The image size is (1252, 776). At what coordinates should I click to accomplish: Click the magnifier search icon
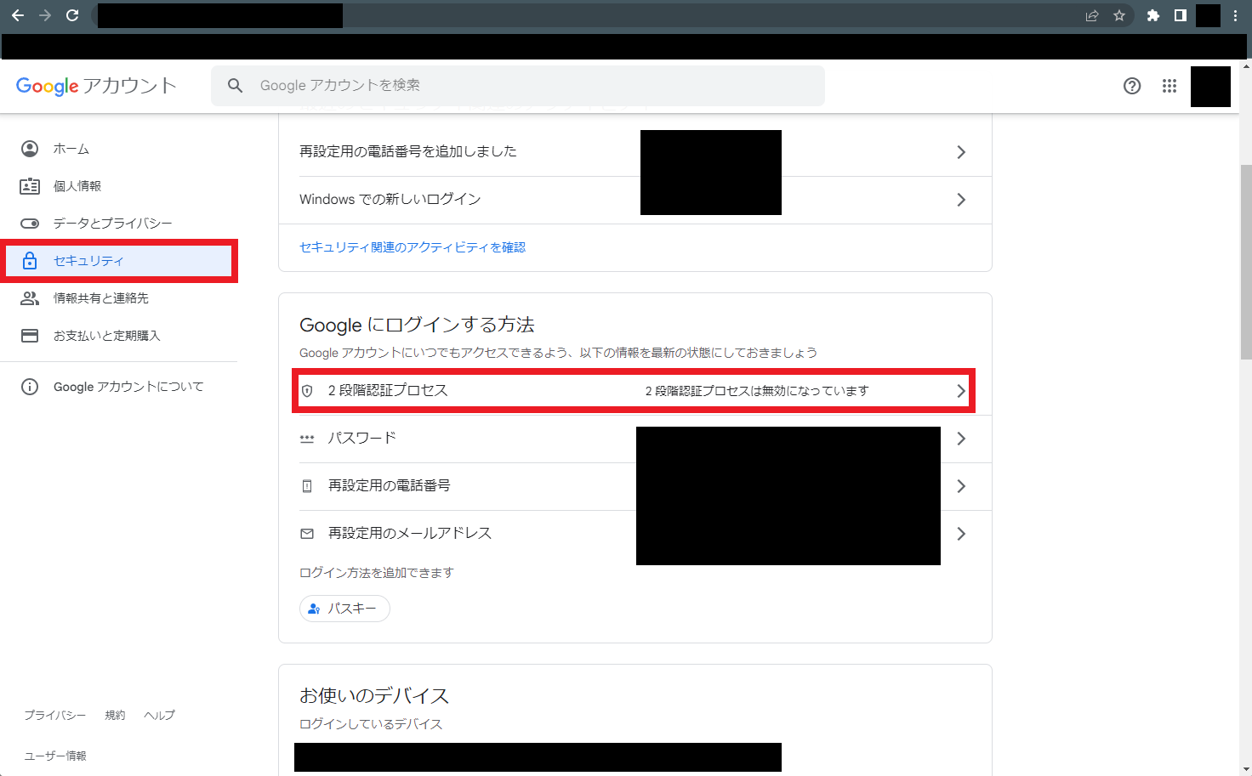pyautogui.click(x=236, y=86)
